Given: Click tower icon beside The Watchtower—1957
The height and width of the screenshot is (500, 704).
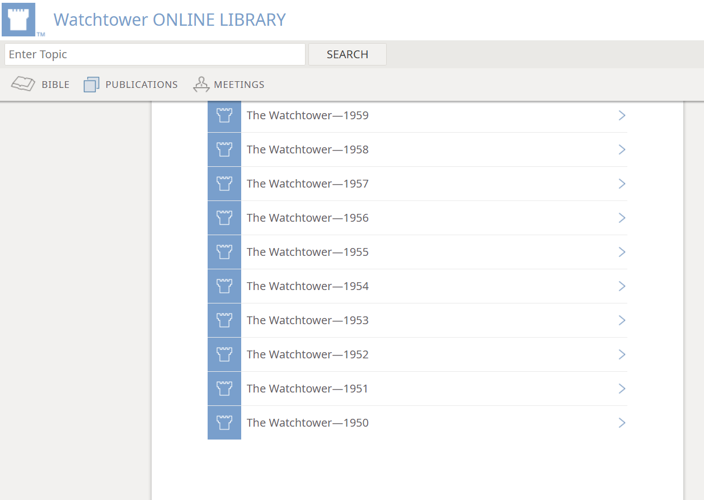Looking at the screenshot, I should pyautogui.click(x=224, y=184).
